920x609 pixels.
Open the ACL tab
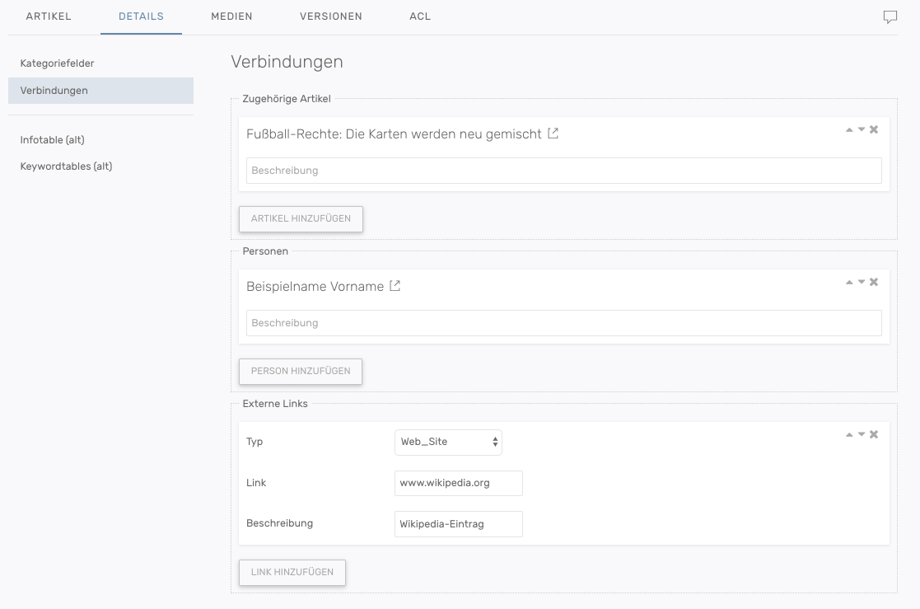[420, 16]
